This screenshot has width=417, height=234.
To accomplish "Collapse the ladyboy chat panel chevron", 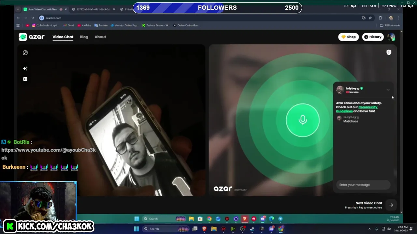I will (x=388, y=89).
